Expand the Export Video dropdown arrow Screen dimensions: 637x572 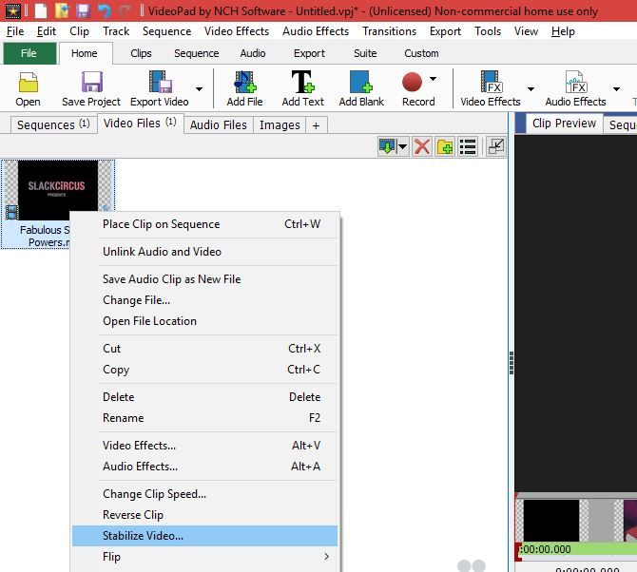click(200, 89)
